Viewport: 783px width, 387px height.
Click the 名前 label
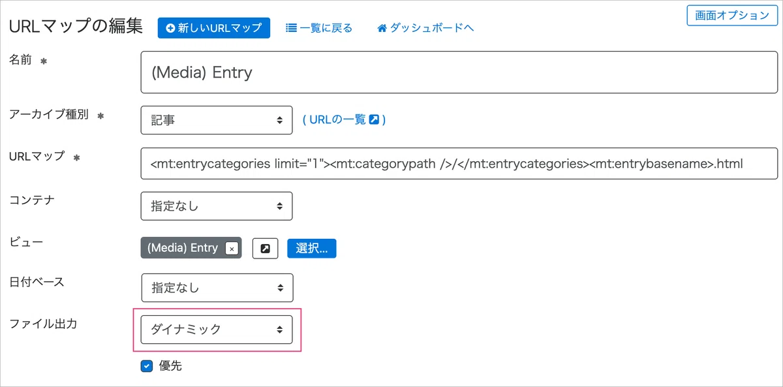(20, 59)
